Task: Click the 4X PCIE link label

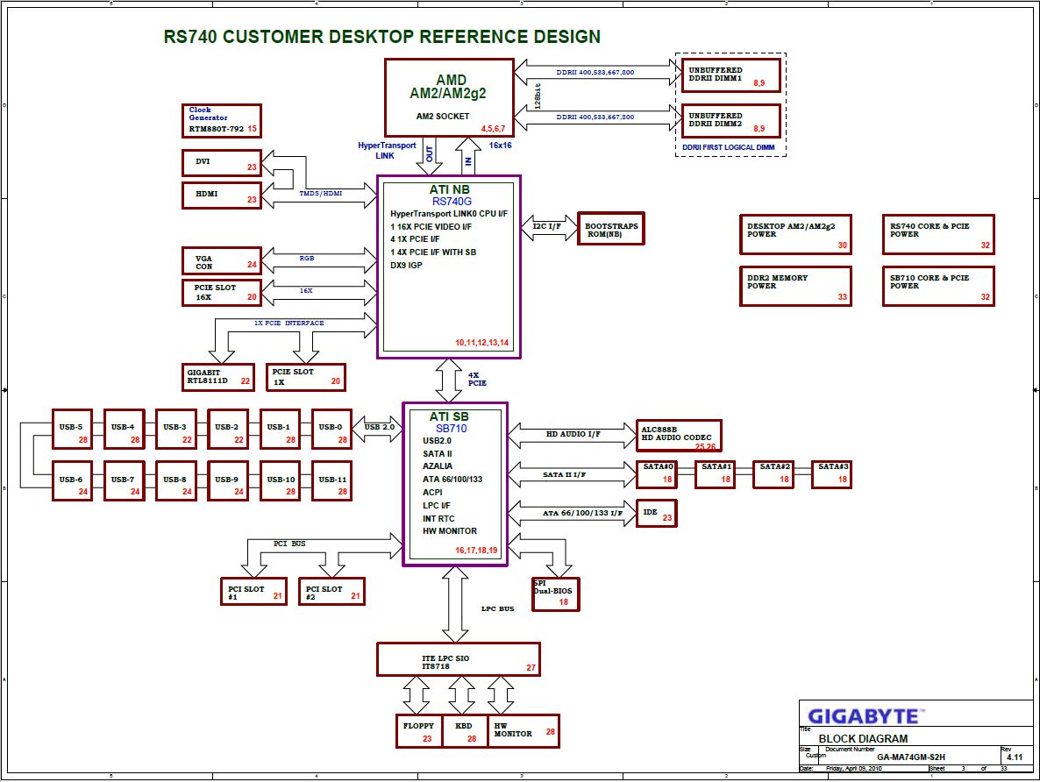Action: [x=477, y=380]
